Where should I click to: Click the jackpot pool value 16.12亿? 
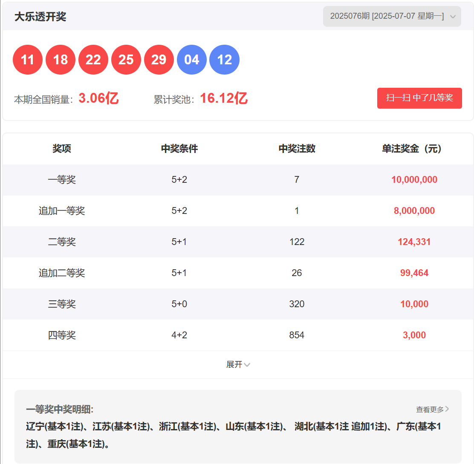(x=224, y=98)
